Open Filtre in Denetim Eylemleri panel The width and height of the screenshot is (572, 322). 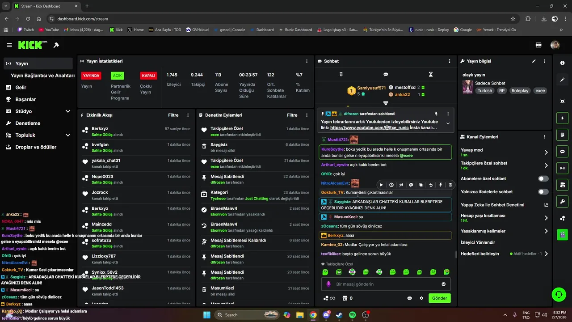[292, 115]
